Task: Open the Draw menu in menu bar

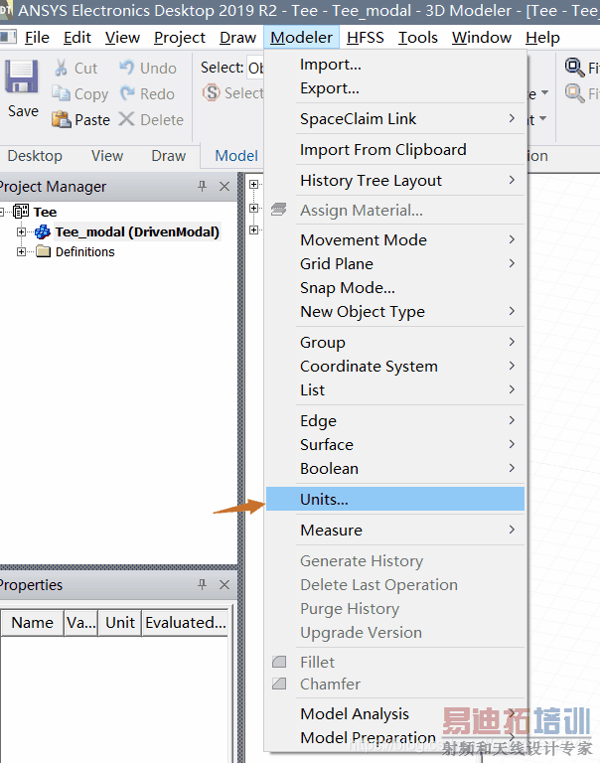Action: tap(237, 38)
